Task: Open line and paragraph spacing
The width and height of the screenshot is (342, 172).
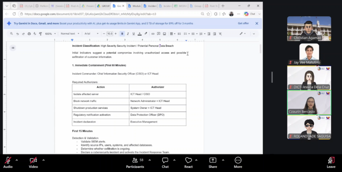Action: pos(179,34)
